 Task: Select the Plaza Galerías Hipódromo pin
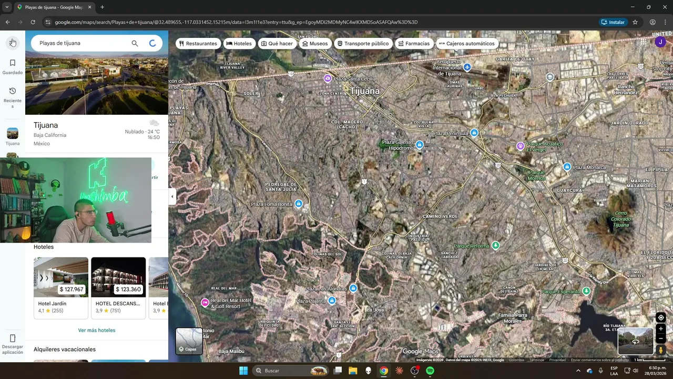[419, 144]
